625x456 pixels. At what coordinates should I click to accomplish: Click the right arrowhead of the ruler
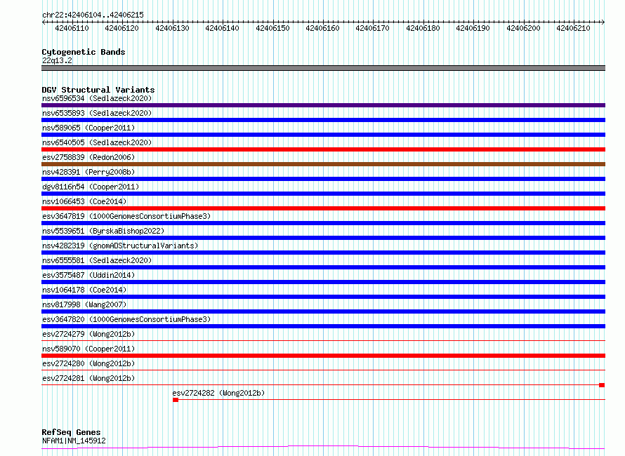603,22
